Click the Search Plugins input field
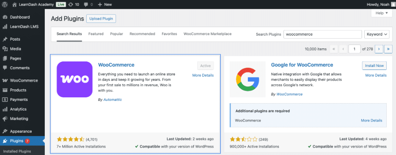The height and width of the screenshot is (155, 396). [323, 34]
